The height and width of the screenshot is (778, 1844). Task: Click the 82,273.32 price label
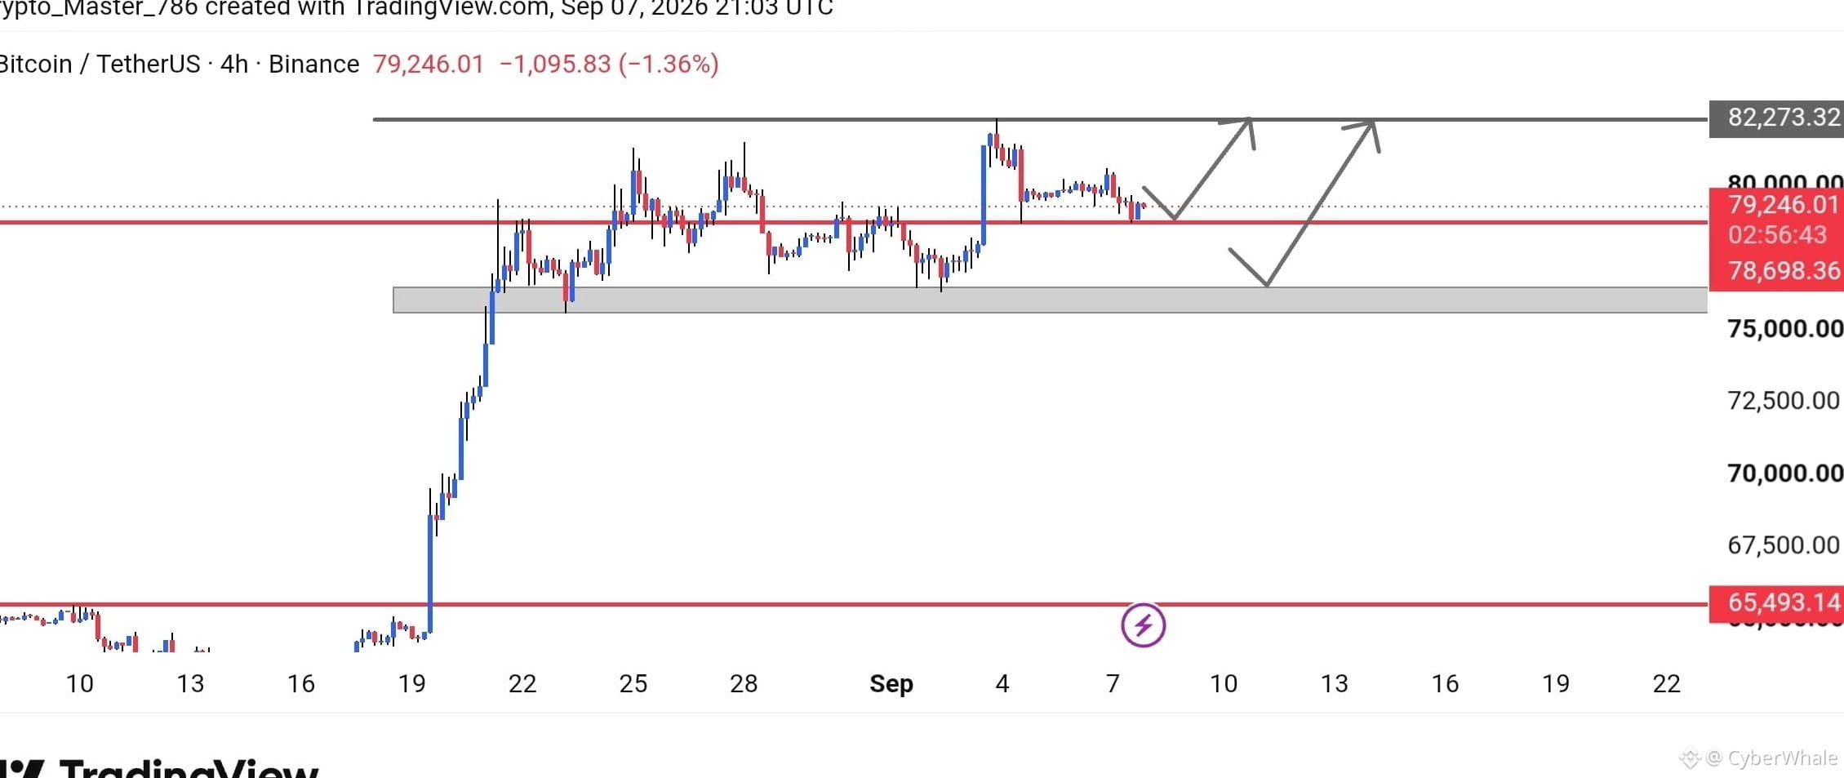coord(1776,118)
